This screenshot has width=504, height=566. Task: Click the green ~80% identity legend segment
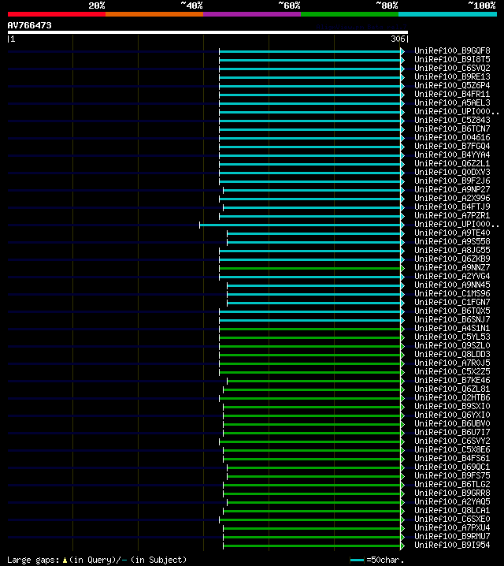[350, 14]
